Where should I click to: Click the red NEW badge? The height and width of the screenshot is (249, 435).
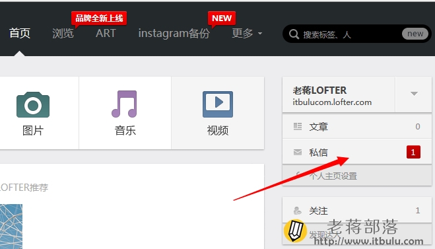tap(222, 18)
